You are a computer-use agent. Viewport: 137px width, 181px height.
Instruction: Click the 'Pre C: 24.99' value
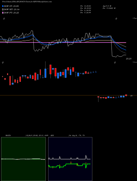(86, 13)
